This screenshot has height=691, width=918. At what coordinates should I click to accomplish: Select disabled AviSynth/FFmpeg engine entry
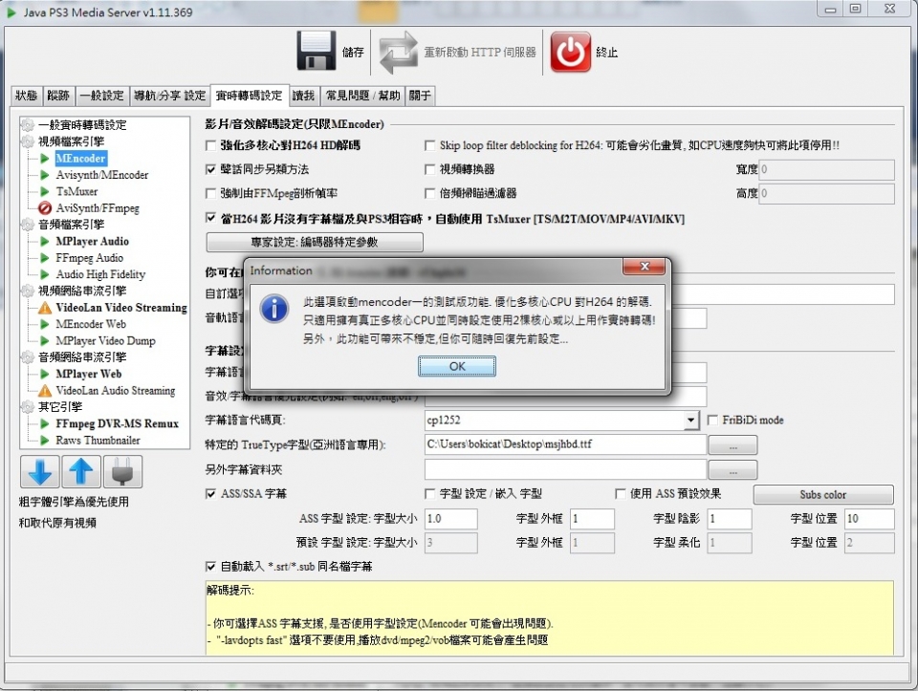coord(97,208)
